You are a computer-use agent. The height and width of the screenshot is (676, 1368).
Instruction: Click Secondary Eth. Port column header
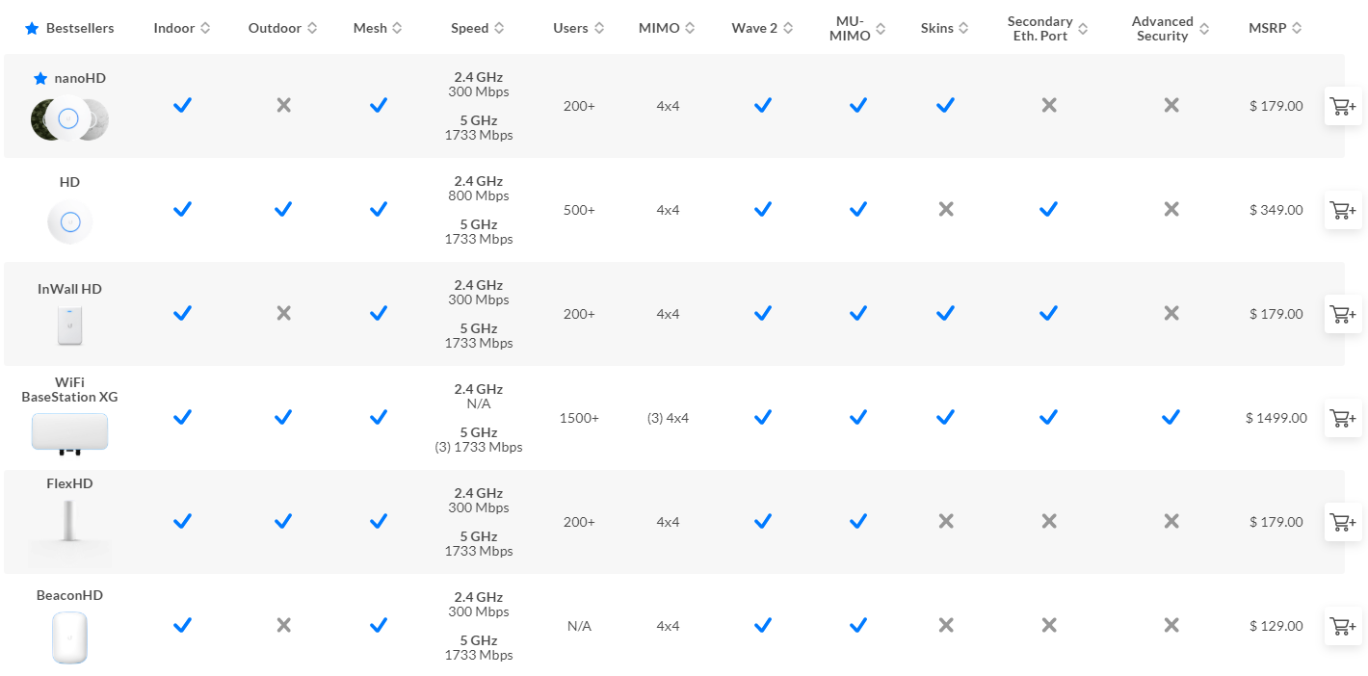click(1039, 29)
